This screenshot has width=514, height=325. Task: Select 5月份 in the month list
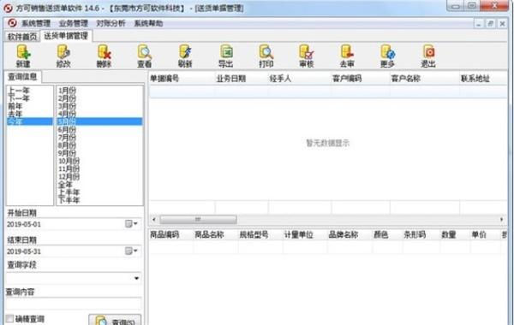(100, 121)
